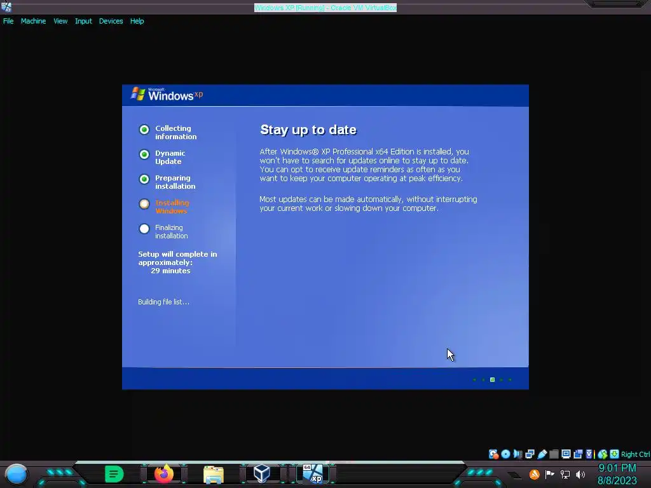The image size is (651, 488).
Task: Click the VirtualBox window icon in title bar
Action: (6, 7)
